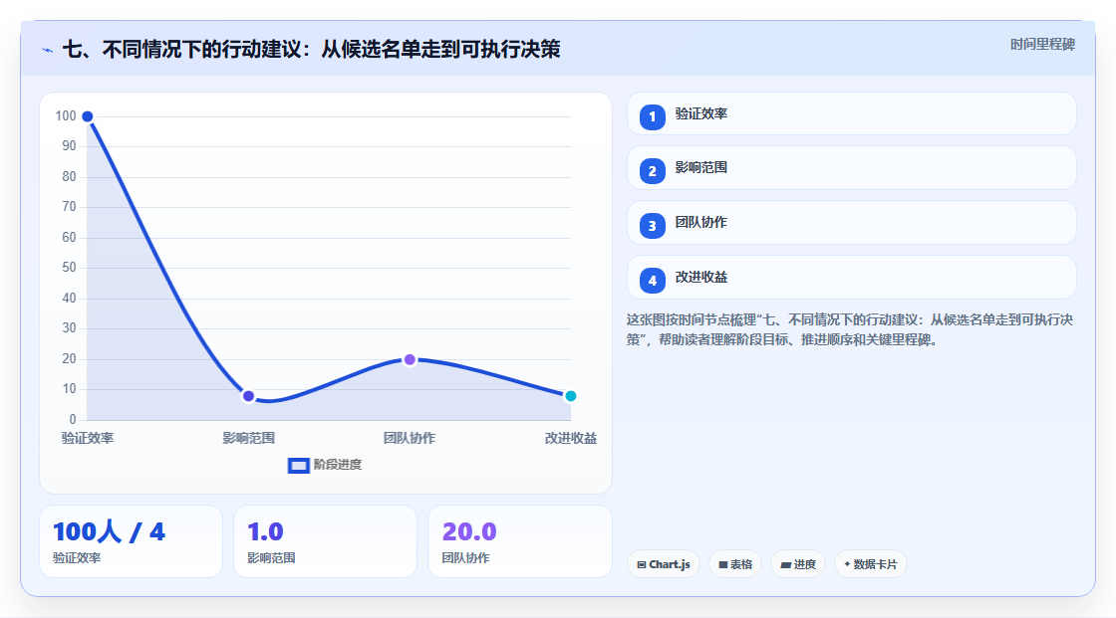Click the 1.0 影响范围 data card

point(325,541)
